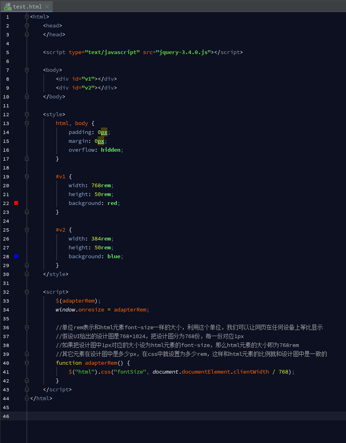Click clientWidth on line 41
This screenshot has width=346, height=443.
pyautogui.click(x=251, y=372)
